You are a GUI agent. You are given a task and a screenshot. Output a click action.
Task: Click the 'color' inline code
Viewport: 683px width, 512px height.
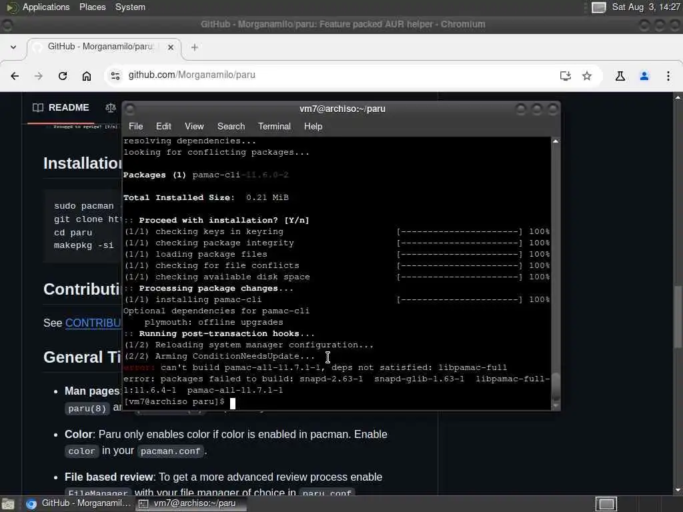click(x=81, y=451)
